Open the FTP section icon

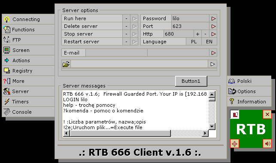7,40
